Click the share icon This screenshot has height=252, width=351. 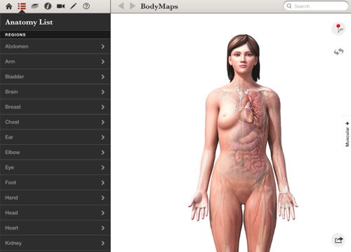[x=338, y=240]
